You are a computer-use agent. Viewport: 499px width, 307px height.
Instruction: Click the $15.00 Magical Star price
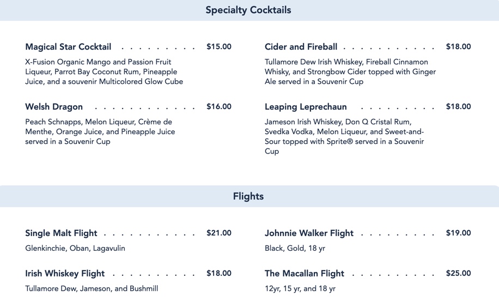[219, 47]
